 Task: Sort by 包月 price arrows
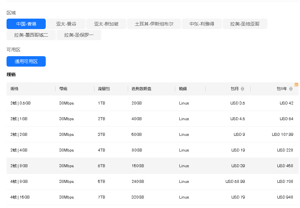[x=242, y=89]
